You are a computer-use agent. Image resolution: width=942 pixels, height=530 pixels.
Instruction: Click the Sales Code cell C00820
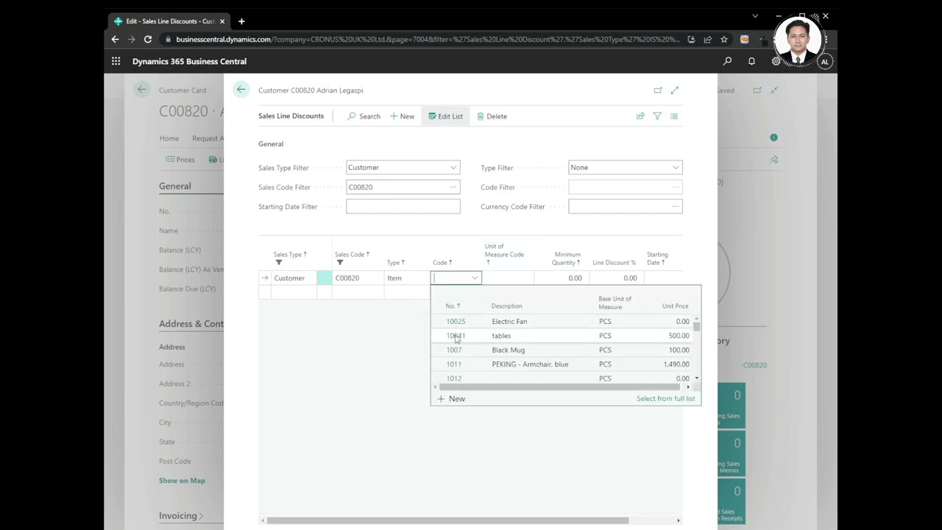click(x=358, y=278)
